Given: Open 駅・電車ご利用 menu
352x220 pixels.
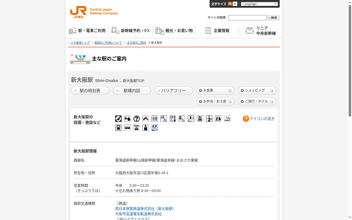Looking at the screenshot, I should click(87, 31).
